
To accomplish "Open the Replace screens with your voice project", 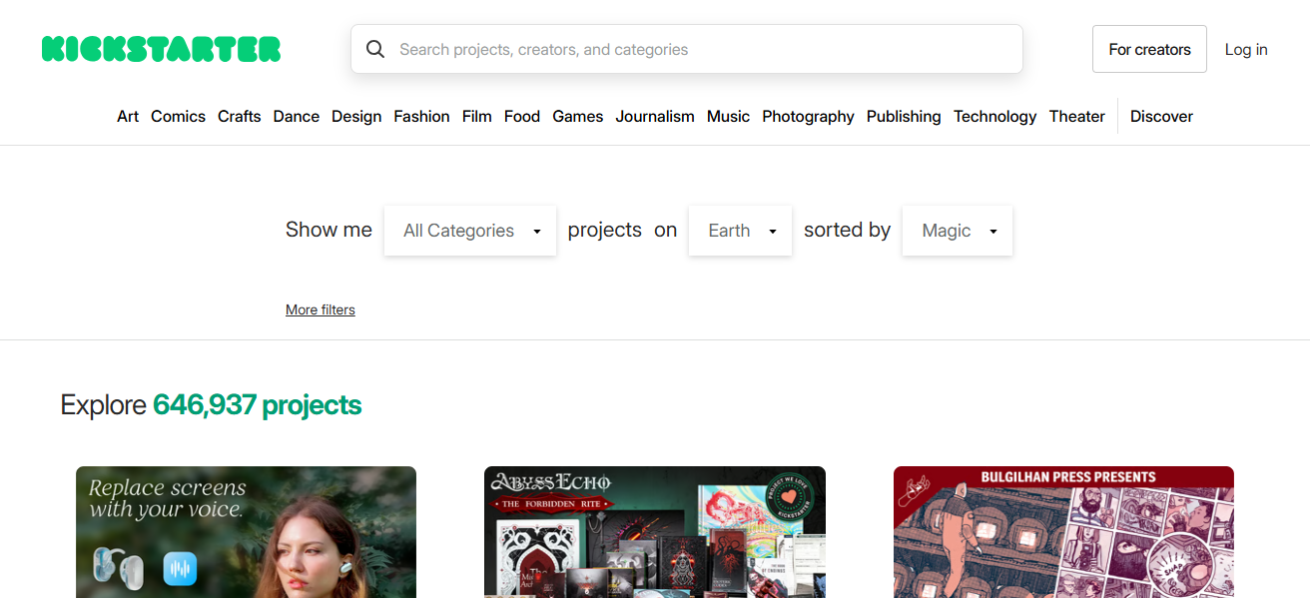I will [x=246, y=532].
